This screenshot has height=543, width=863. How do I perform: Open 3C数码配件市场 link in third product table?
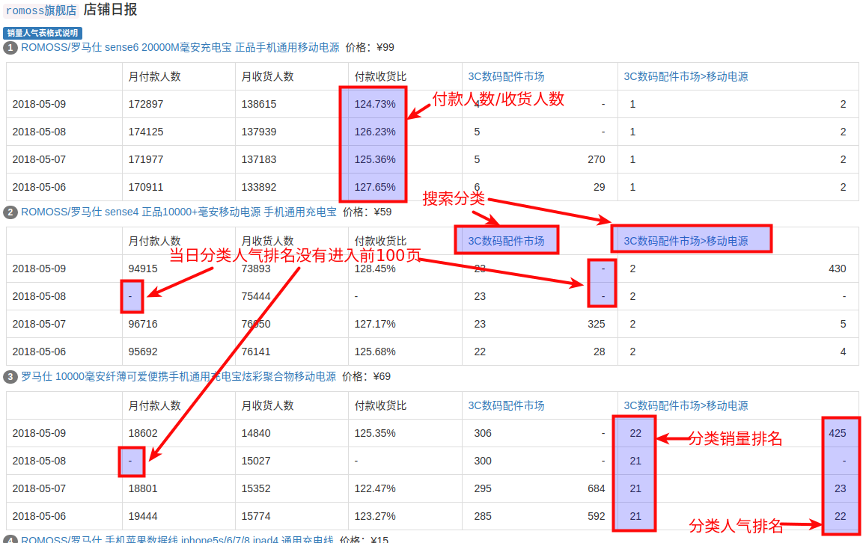pos(506,405)
